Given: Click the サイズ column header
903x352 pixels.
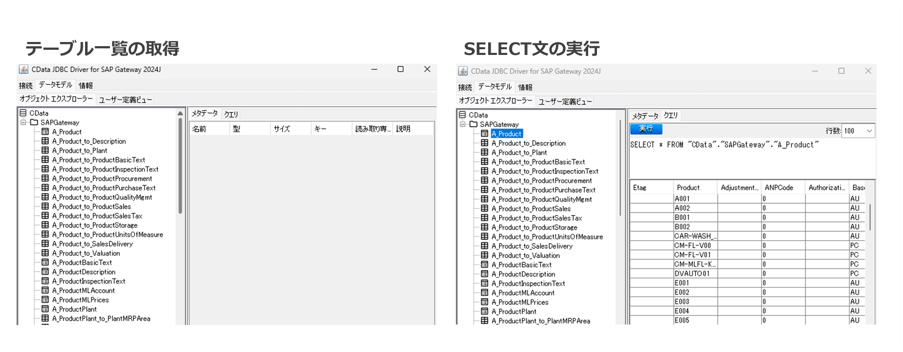Looking at the screenshot, I should point(290,129).
